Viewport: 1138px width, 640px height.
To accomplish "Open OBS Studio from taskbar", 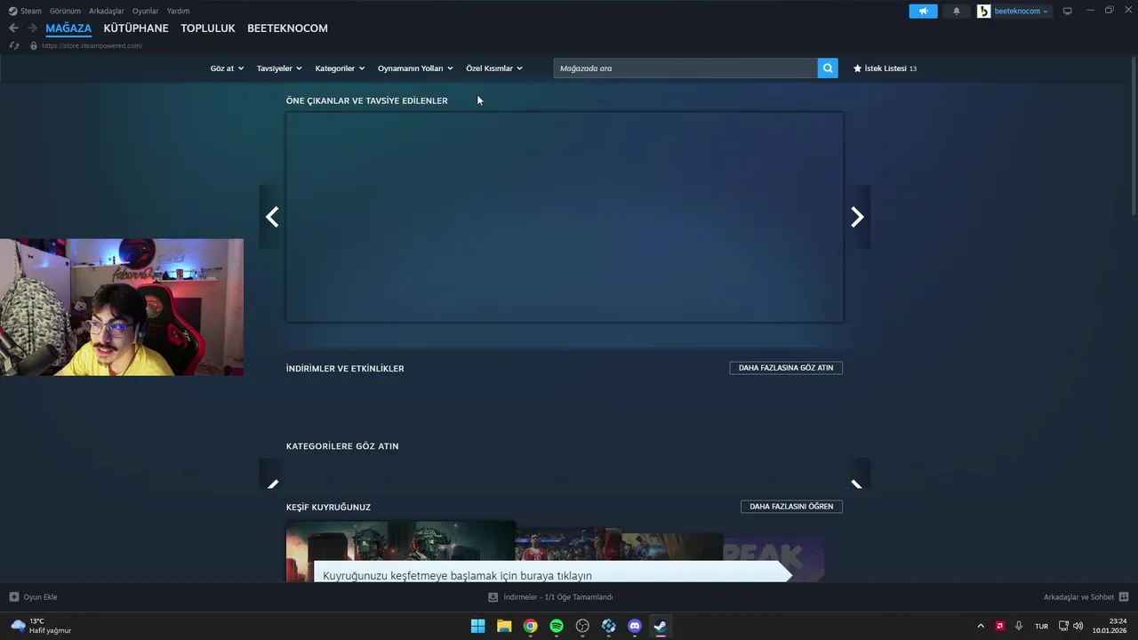I will point(582,626).
